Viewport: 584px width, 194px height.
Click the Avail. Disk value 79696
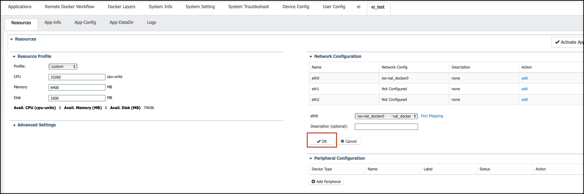(149, 108)
